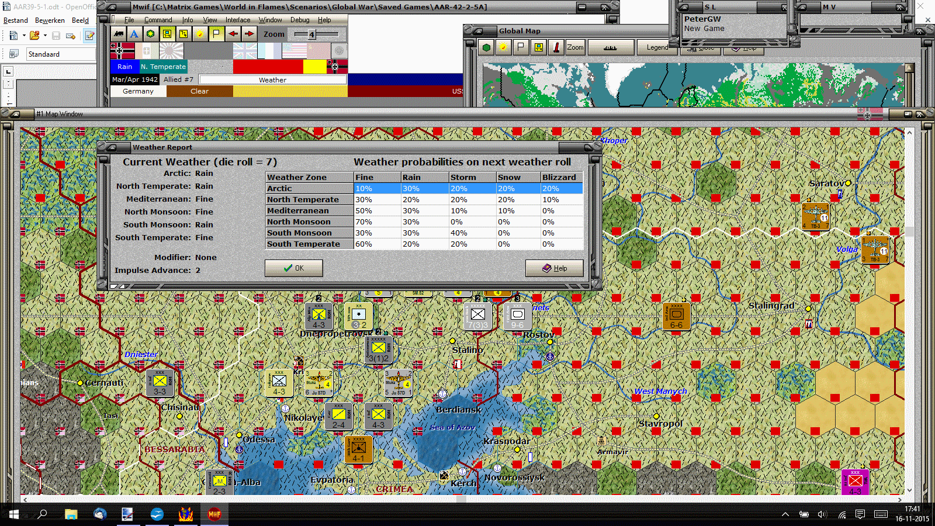Open the Interface menu
This screenshot has height=526, width=935.
[238, 20]
